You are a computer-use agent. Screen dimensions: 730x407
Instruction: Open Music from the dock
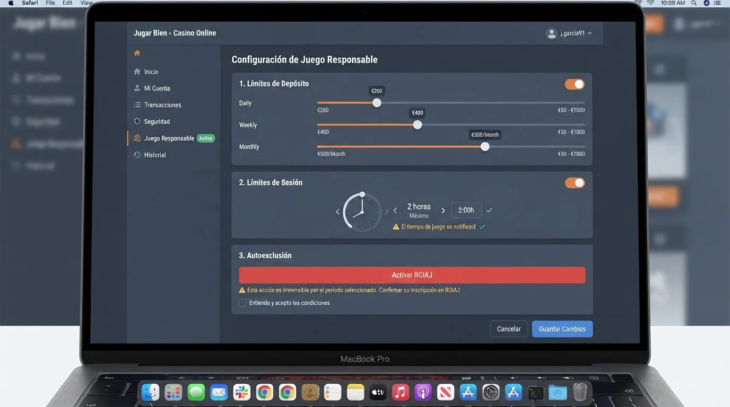pos(401,392)
